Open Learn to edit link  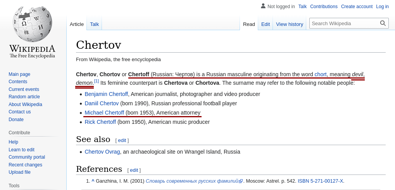click(21, 149)
